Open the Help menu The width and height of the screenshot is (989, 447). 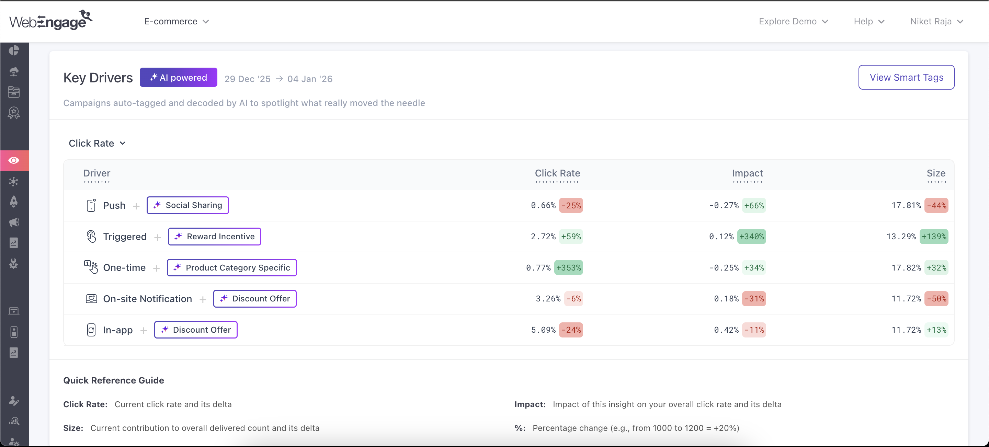tap(868, 22)
